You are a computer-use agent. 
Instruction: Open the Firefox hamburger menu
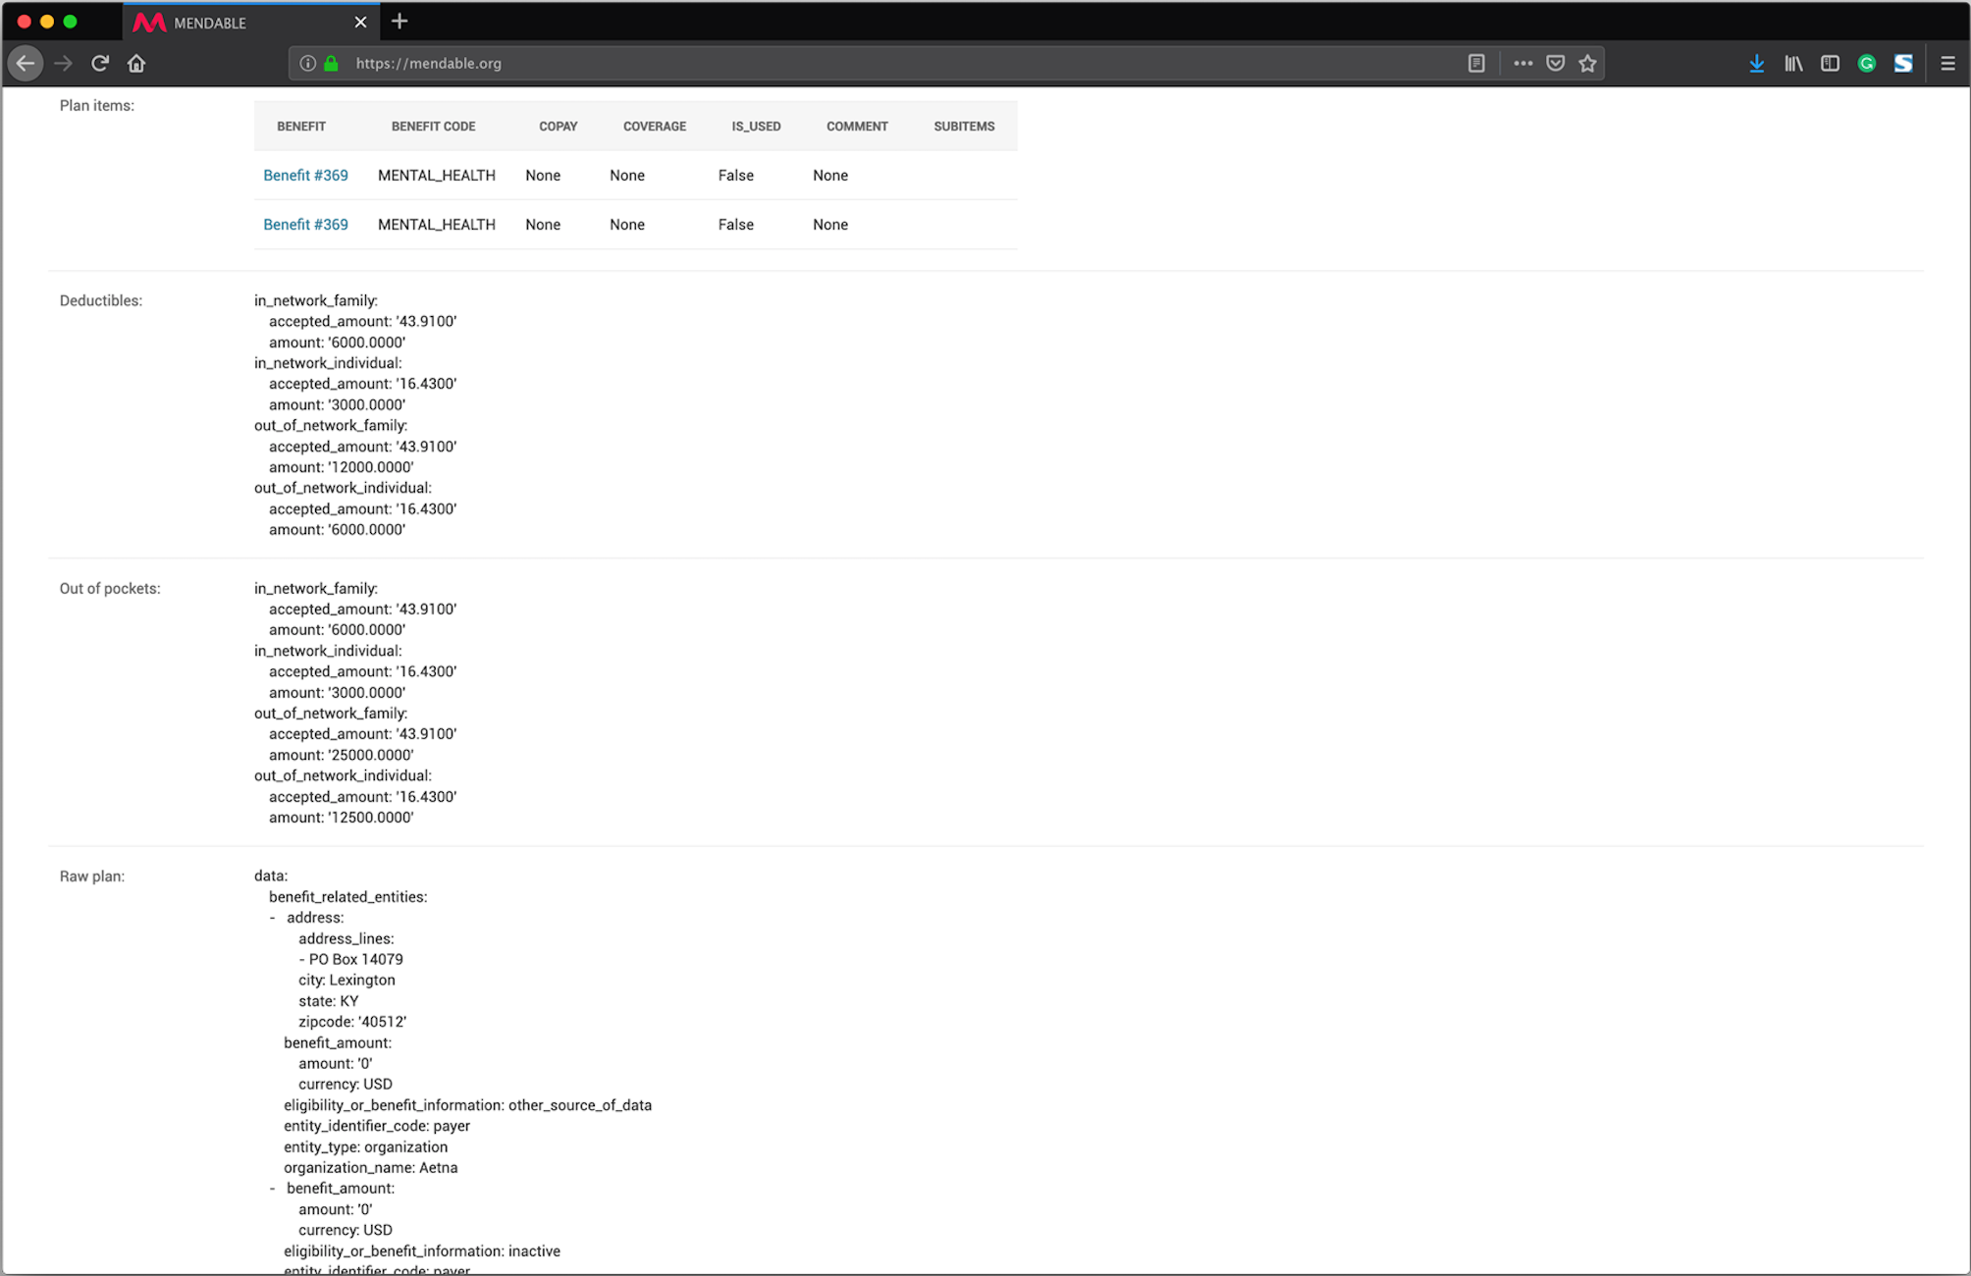pyautogui.click(x=1948, y=64)
